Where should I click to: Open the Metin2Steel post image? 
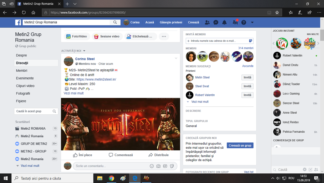(x=120, y=124)
